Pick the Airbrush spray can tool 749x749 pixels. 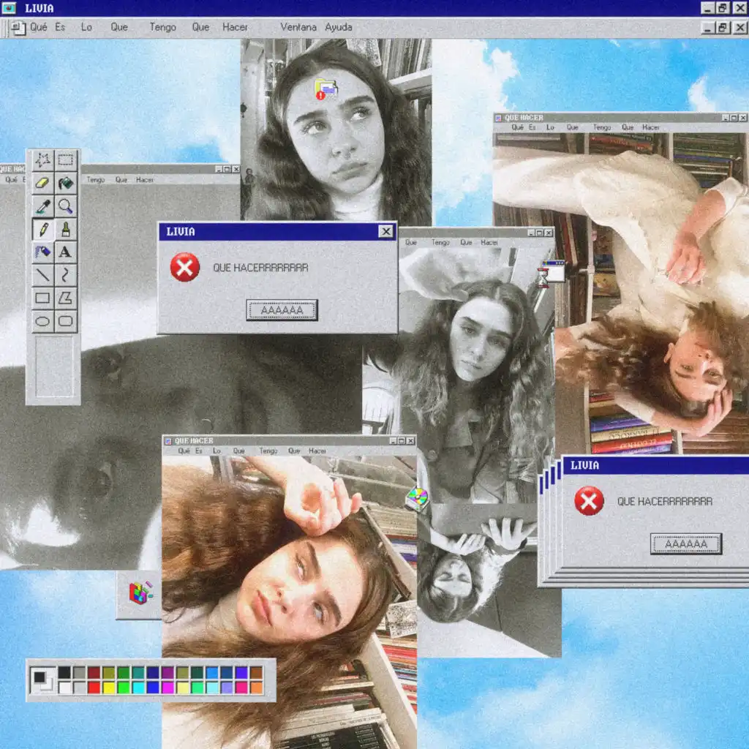tap(42, 252)
